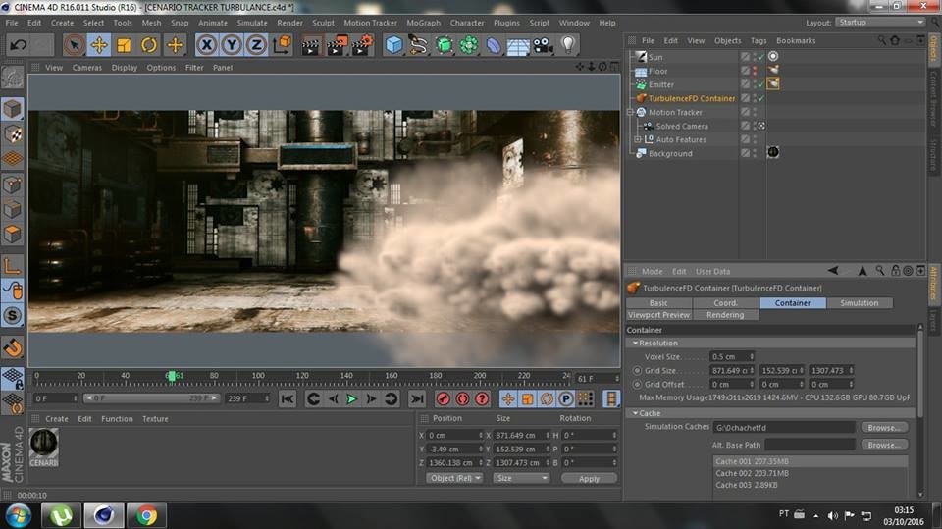
Task: Open the Rendering tab
Action: [x=725, y=315]
